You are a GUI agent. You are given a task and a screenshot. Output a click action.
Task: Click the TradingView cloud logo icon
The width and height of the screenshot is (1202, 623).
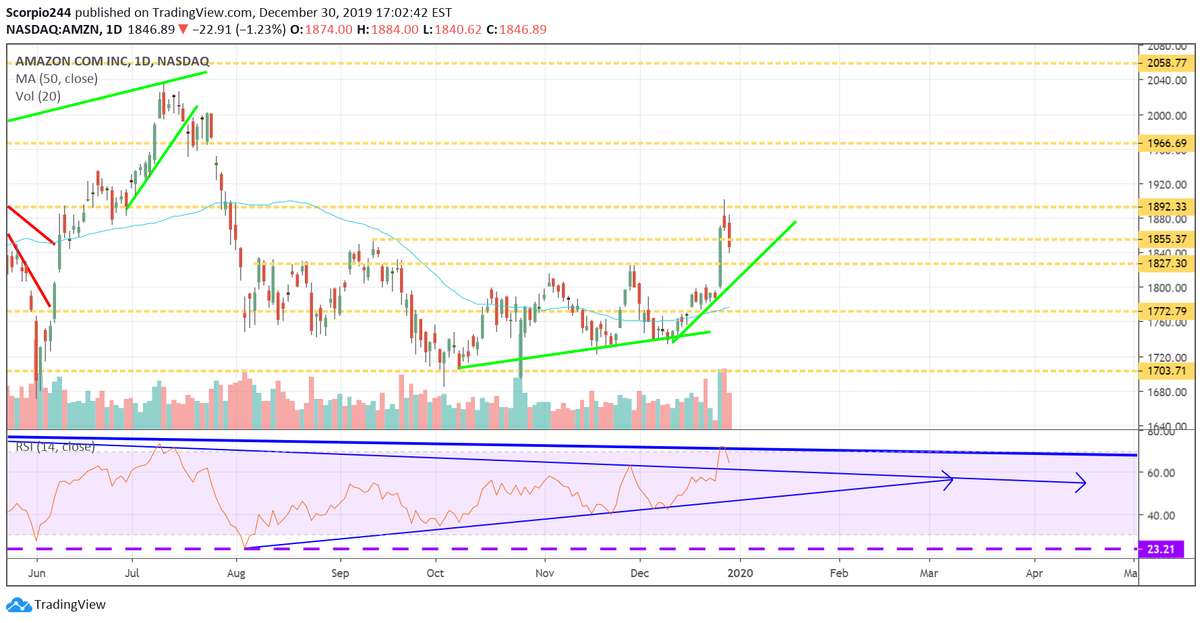click(18, 605)
